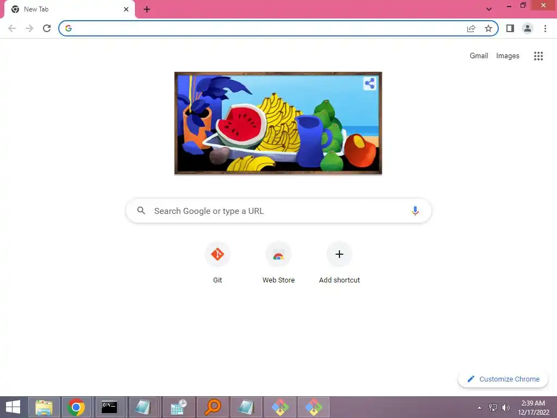Switch to Chrome on the taskbar
557x418 pixels.
[x=76, y=407]
